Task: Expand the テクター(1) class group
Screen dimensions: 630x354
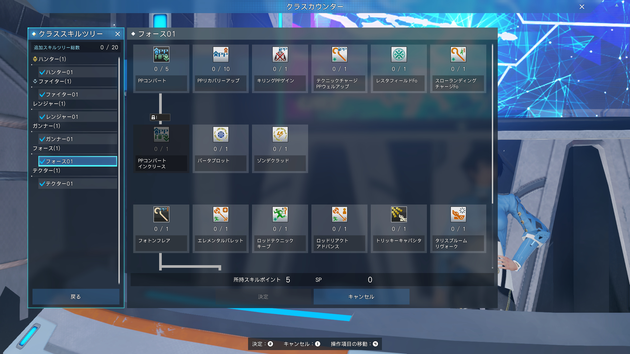Action: pos(74,170)
